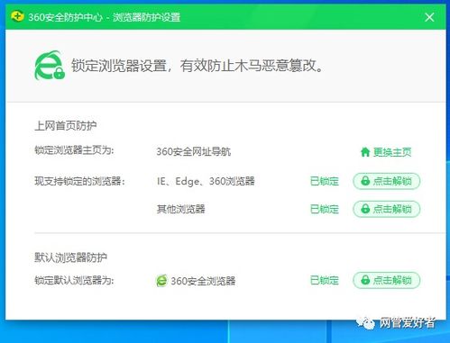The height and width of the screenshot is (343, 450).
Task: Click the house icon beside 更换主页
Action: click(365, 152)
